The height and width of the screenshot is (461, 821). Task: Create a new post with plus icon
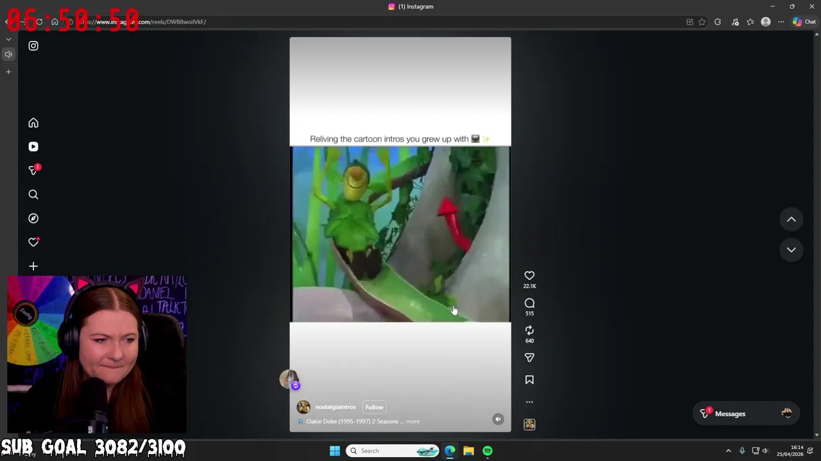(x=33, y=266)
